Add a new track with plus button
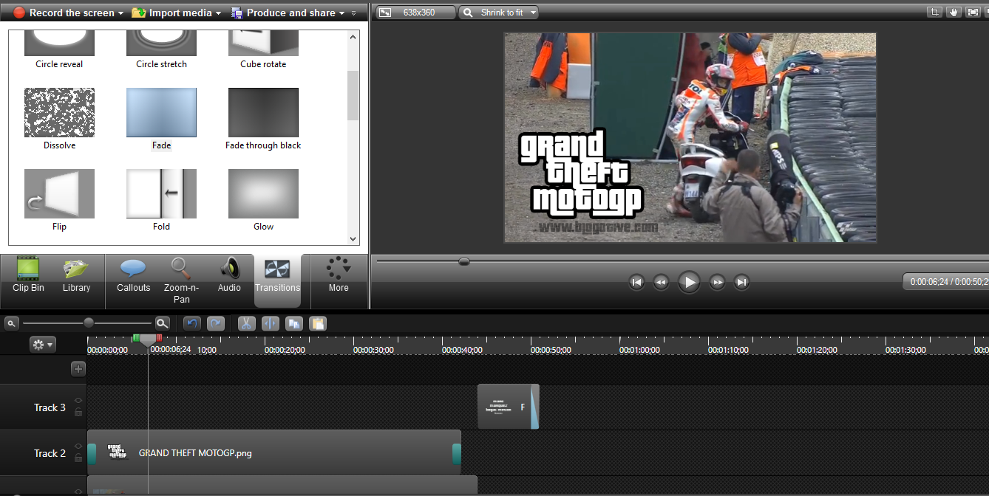 [x=78, y=369]
